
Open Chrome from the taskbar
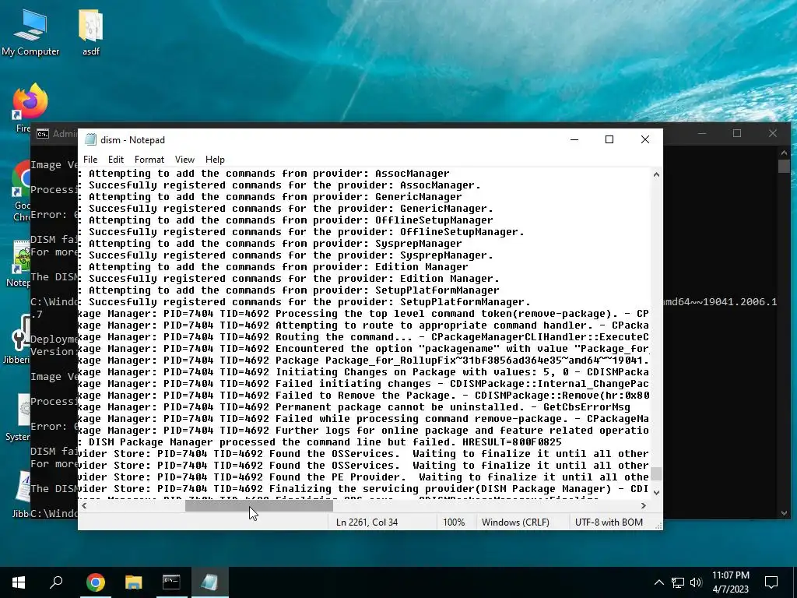(95, 582)
